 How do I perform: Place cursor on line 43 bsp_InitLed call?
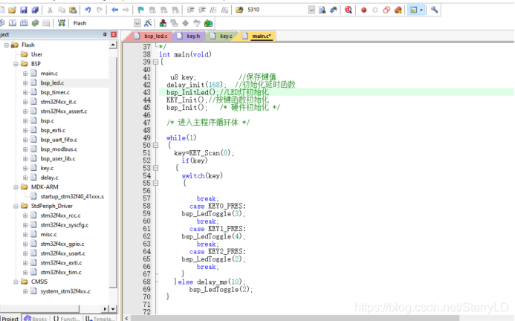click(190, 92)
